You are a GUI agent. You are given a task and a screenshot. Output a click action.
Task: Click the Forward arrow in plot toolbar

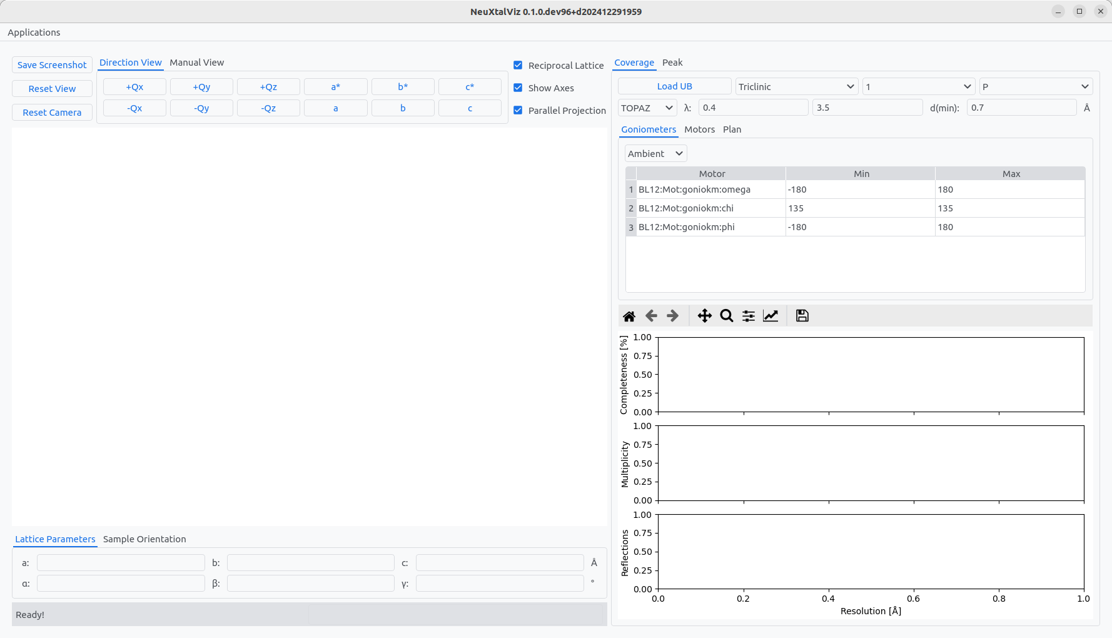click(x=672, y=316)
